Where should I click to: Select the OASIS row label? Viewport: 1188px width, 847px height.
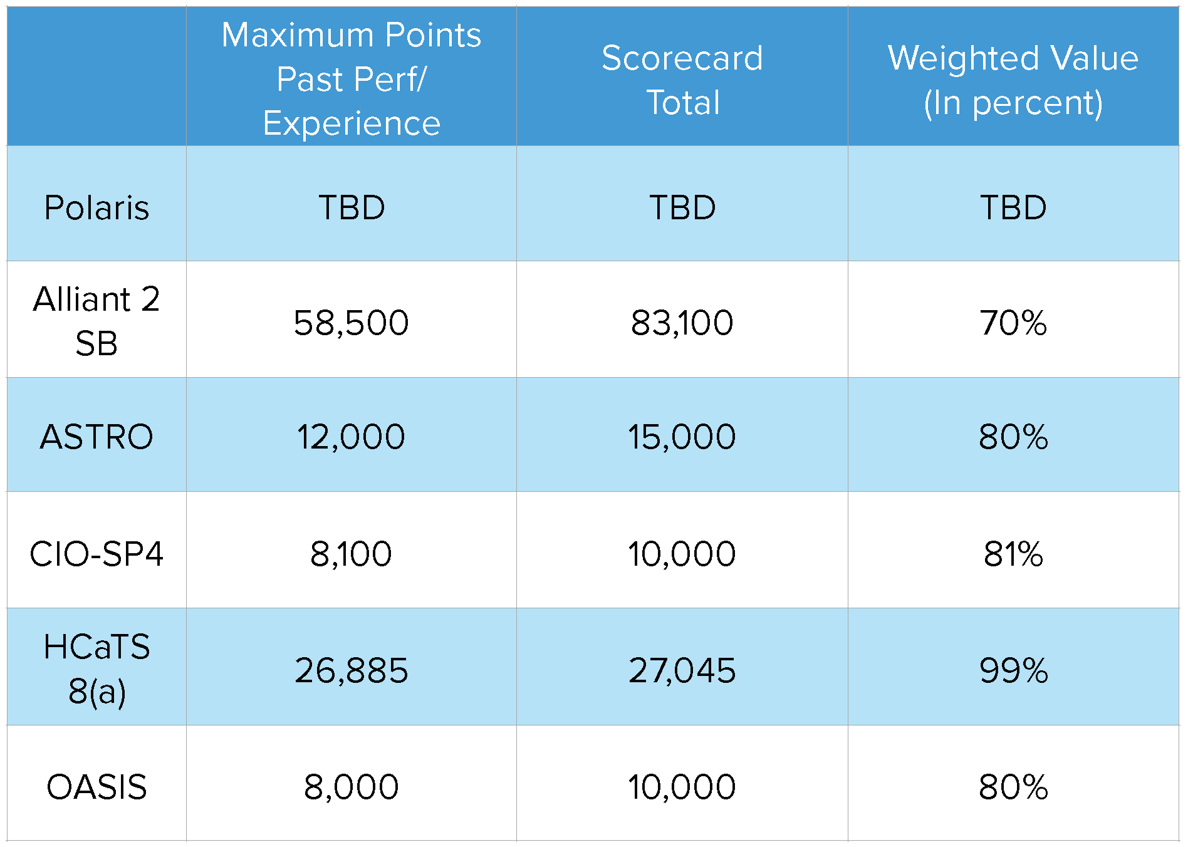point(96,787)
